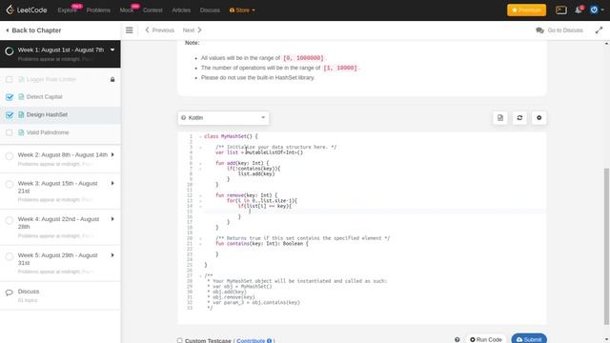
Task: Expand Week 2 August 8th section arrow
Action: [112, 154]
